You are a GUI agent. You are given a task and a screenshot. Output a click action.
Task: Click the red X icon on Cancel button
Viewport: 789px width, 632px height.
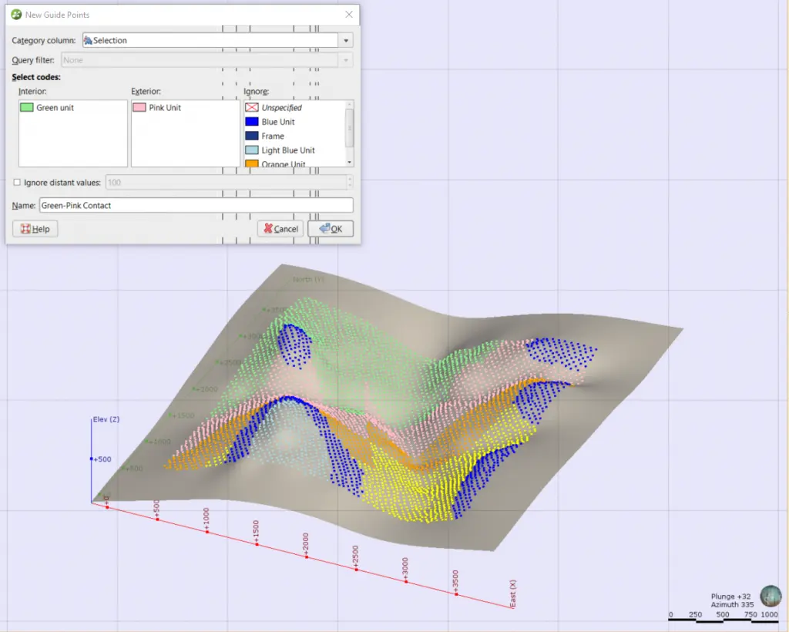pos(267,228)
